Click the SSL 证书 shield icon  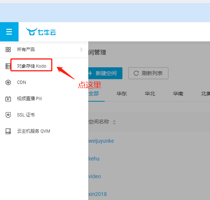(8, 115)
